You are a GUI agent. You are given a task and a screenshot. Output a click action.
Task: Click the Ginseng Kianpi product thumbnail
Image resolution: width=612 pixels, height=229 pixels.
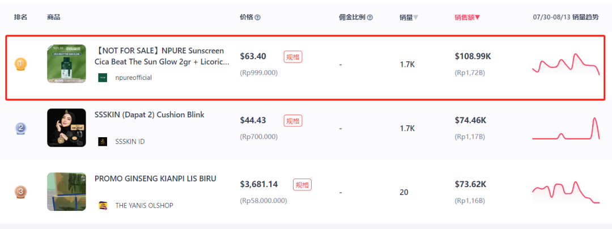(x=66, y=192)
